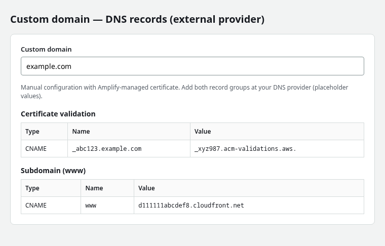Click Name header in Certificate validation table
385x246 pixels.
tap(129, 132)
